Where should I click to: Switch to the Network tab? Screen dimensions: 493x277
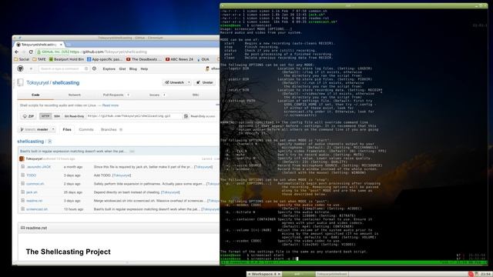pos(75,95)
